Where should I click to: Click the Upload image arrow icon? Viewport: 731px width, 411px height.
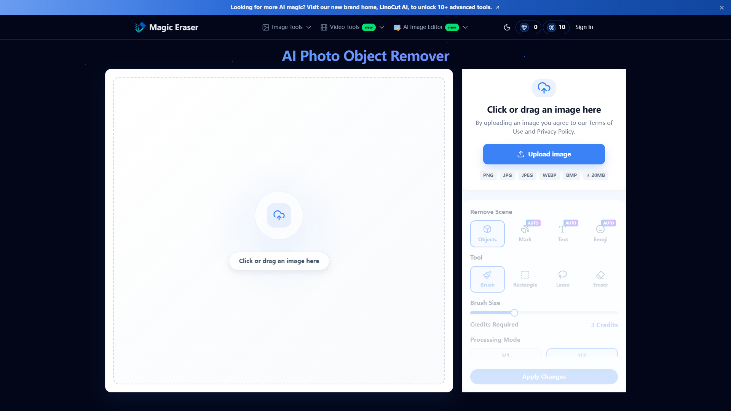tap(521, 154)
